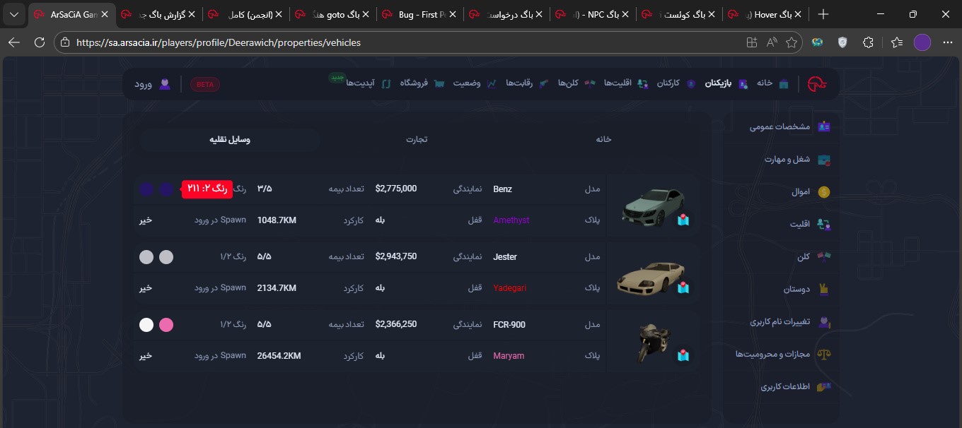This screenshot has width=962, height=428.
Task: Click the site info lock icon
Action: click(x=65, y=42)
